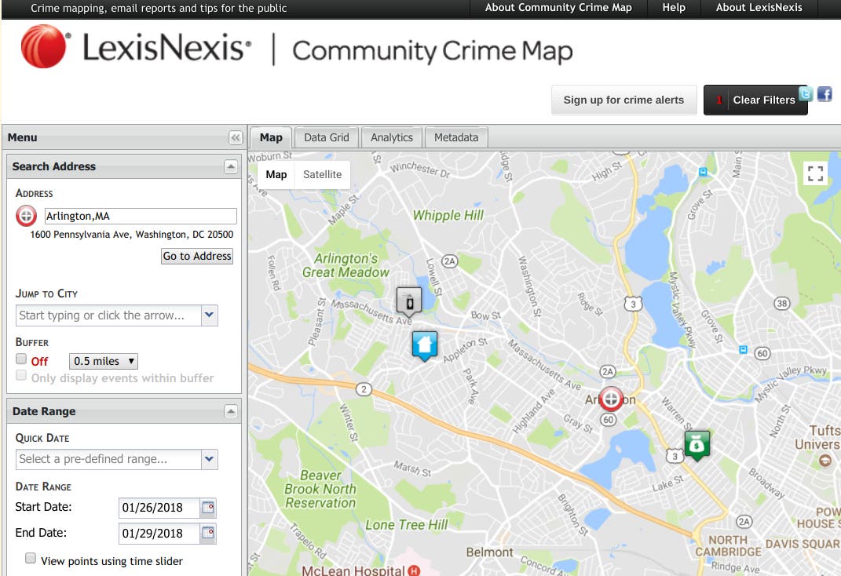Open the Start Date calendar picker
Screen dimensions: 841x576
[x=208, y=508]
